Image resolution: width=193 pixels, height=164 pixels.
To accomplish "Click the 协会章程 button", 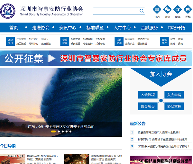I will (174, 106).
